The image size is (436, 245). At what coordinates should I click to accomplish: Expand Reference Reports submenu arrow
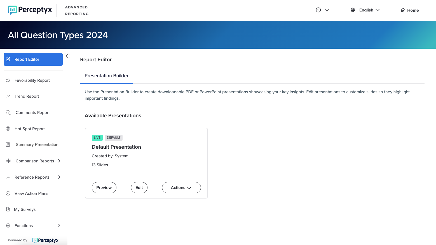point(59,177)
